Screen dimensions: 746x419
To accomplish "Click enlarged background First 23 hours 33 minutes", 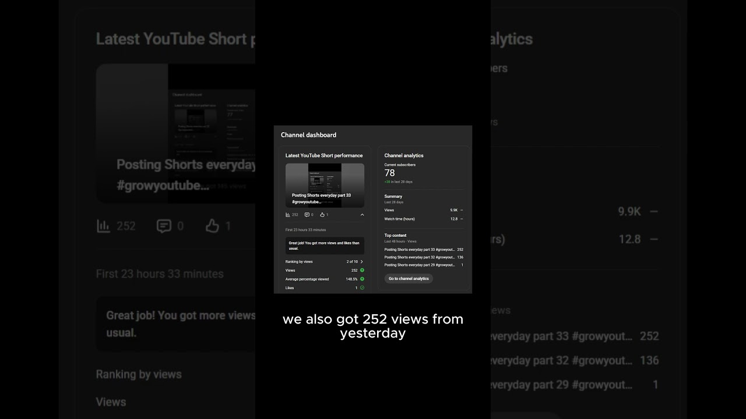I will pyautogui.click(x=160, y=274).
